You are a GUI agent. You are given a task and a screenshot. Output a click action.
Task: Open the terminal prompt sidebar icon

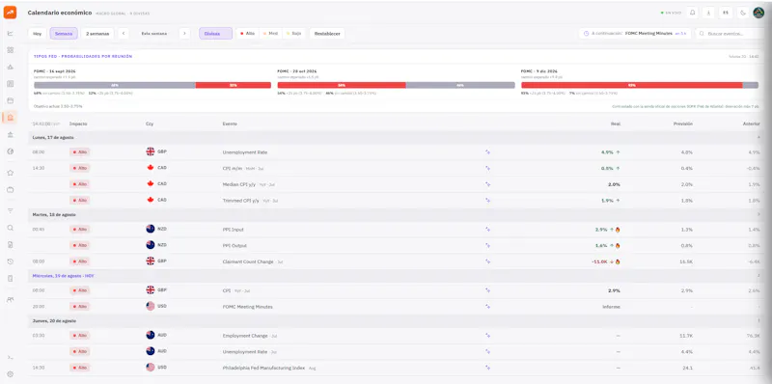10,357
